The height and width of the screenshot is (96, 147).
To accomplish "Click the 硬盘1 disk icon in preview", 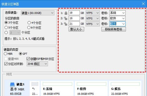I will point(12,84).
